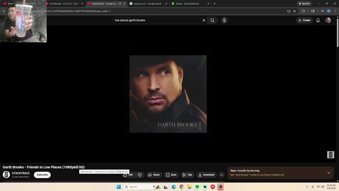Viewport: 339px width, 191px height.
Task: Open File Explorer from taskbar
Action: click(189, 187)
